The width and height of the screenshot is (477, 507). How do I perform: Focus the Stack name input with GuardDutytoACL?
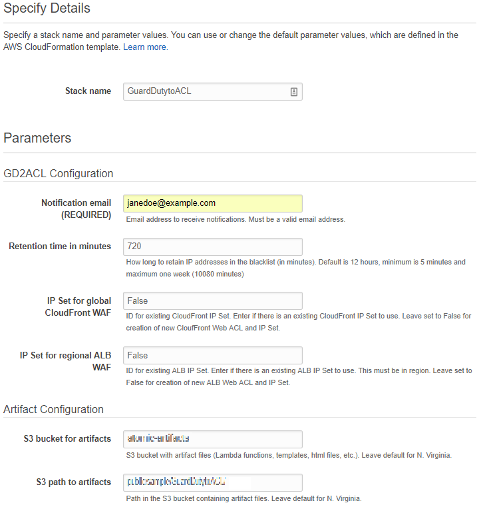pyautogui.click(x=212, y=91)
